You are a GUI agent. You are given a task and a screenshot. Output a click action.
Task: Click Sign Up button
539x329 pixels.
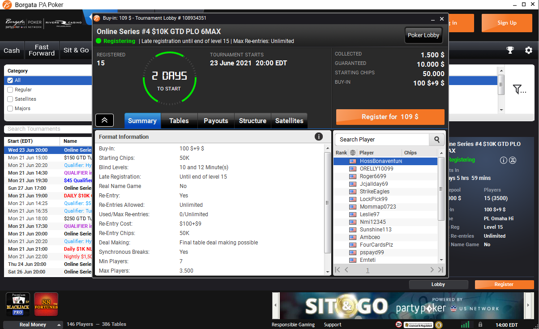coord(507,23)
